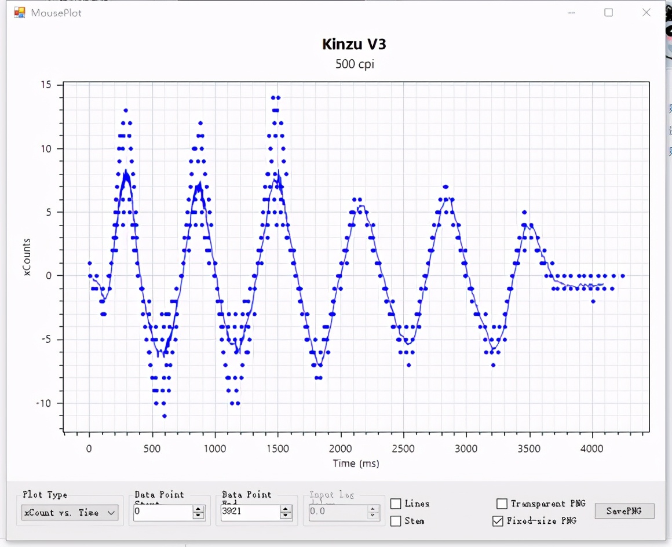Decrease the Data Point End value
The image size is (672, 547).
286,516
